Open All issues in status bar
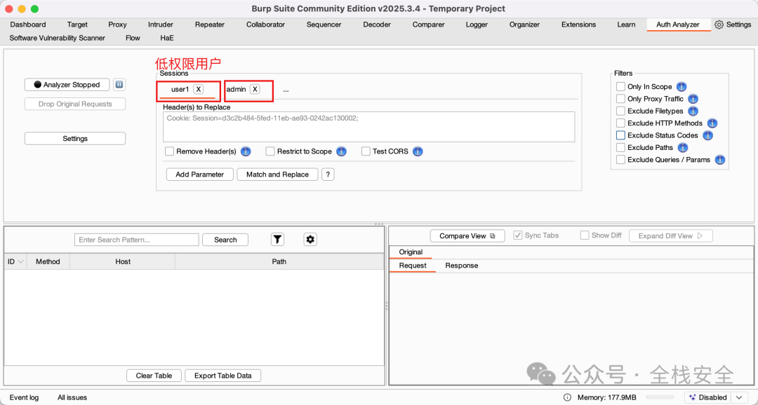This screenshot has height=405, width=758. click(x=72, y=398)
